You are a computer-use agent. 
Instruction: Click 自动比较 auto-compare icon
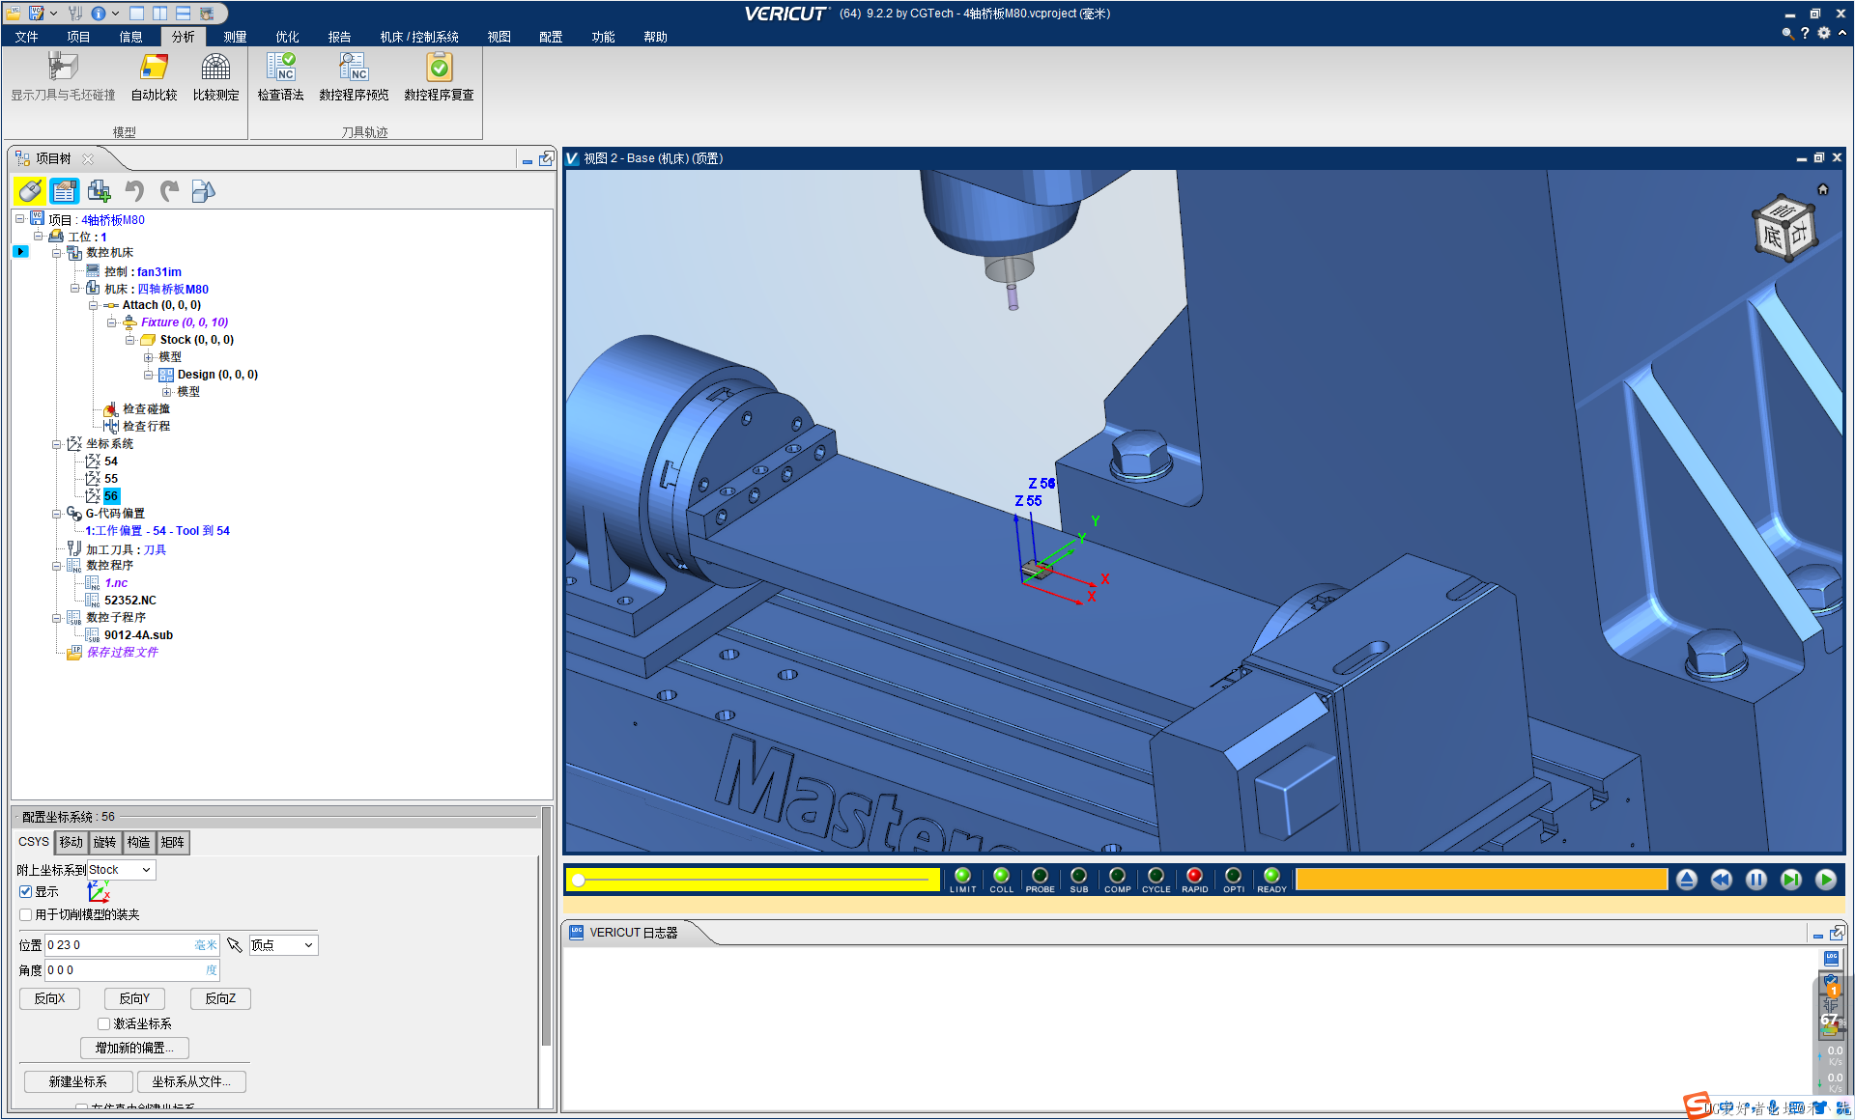(x=154, y=76)
